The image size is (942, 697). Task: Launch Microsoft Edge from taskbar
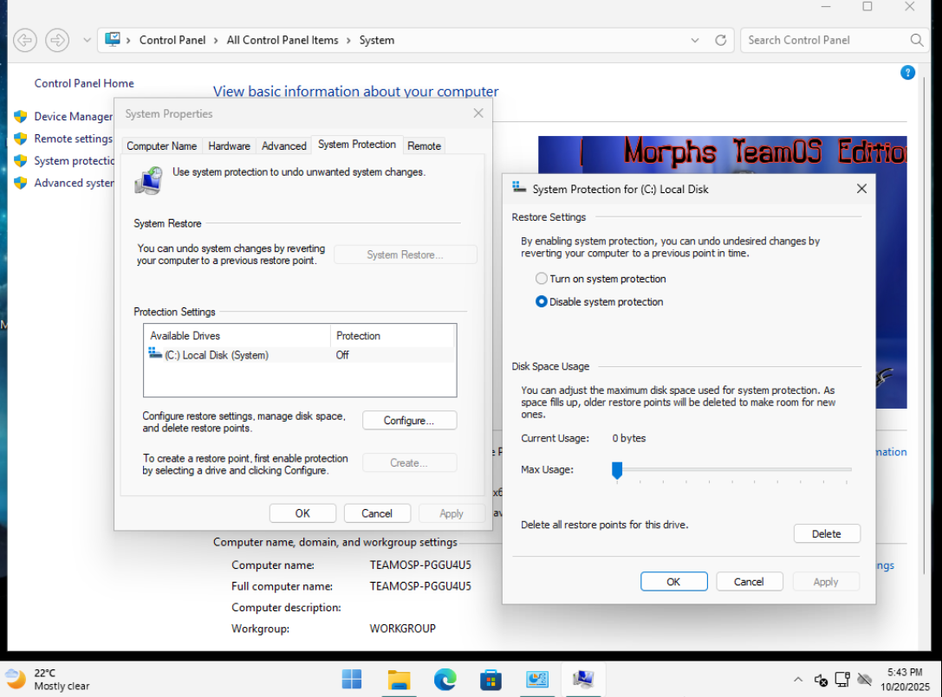coord(445,679)
